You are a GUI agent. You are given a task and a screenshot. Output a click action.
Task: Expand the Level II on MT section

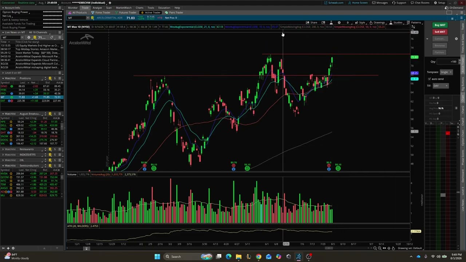[3, 73]
